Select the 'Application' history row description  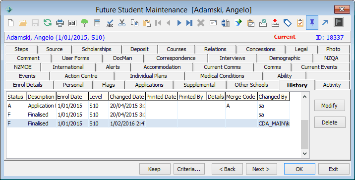[42, 106]
